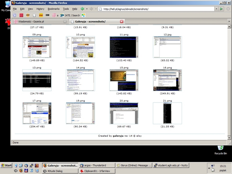This screenshot has width=232, height=174.
Task: Open the Back history dropdown arrow
Action: [87, 9]
